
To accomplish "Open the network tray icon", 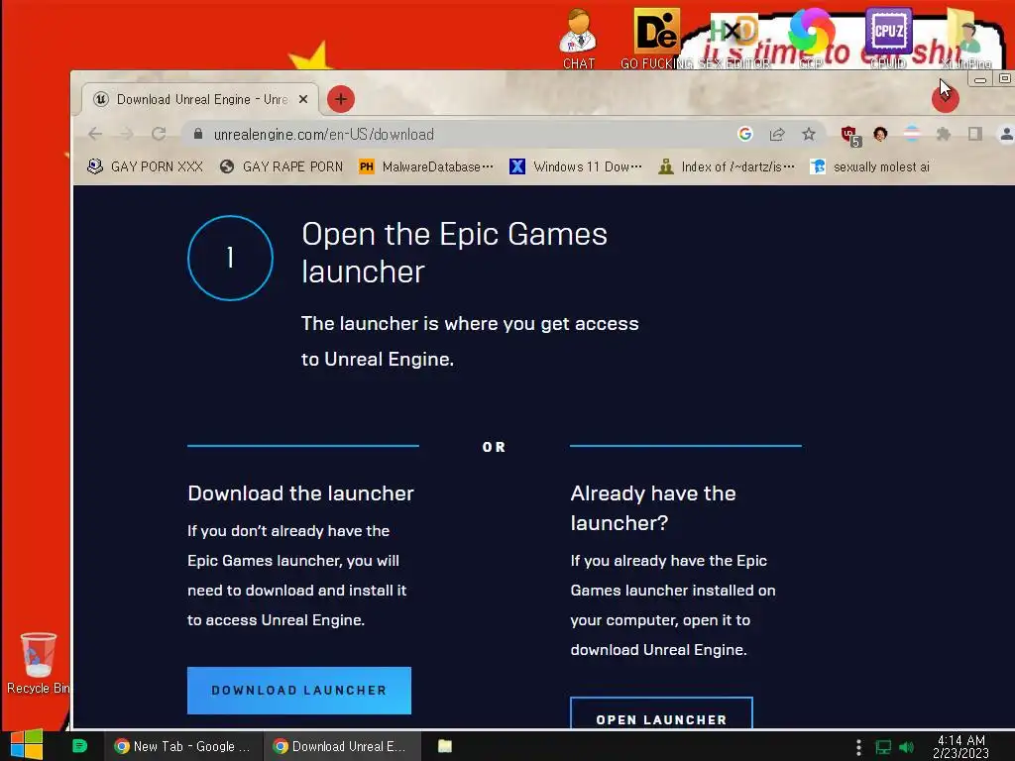I will tap(883, 747).
